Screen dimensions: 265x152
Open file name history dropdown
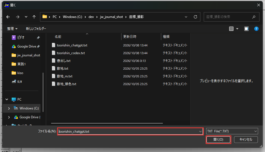click(x=200, y=132)
